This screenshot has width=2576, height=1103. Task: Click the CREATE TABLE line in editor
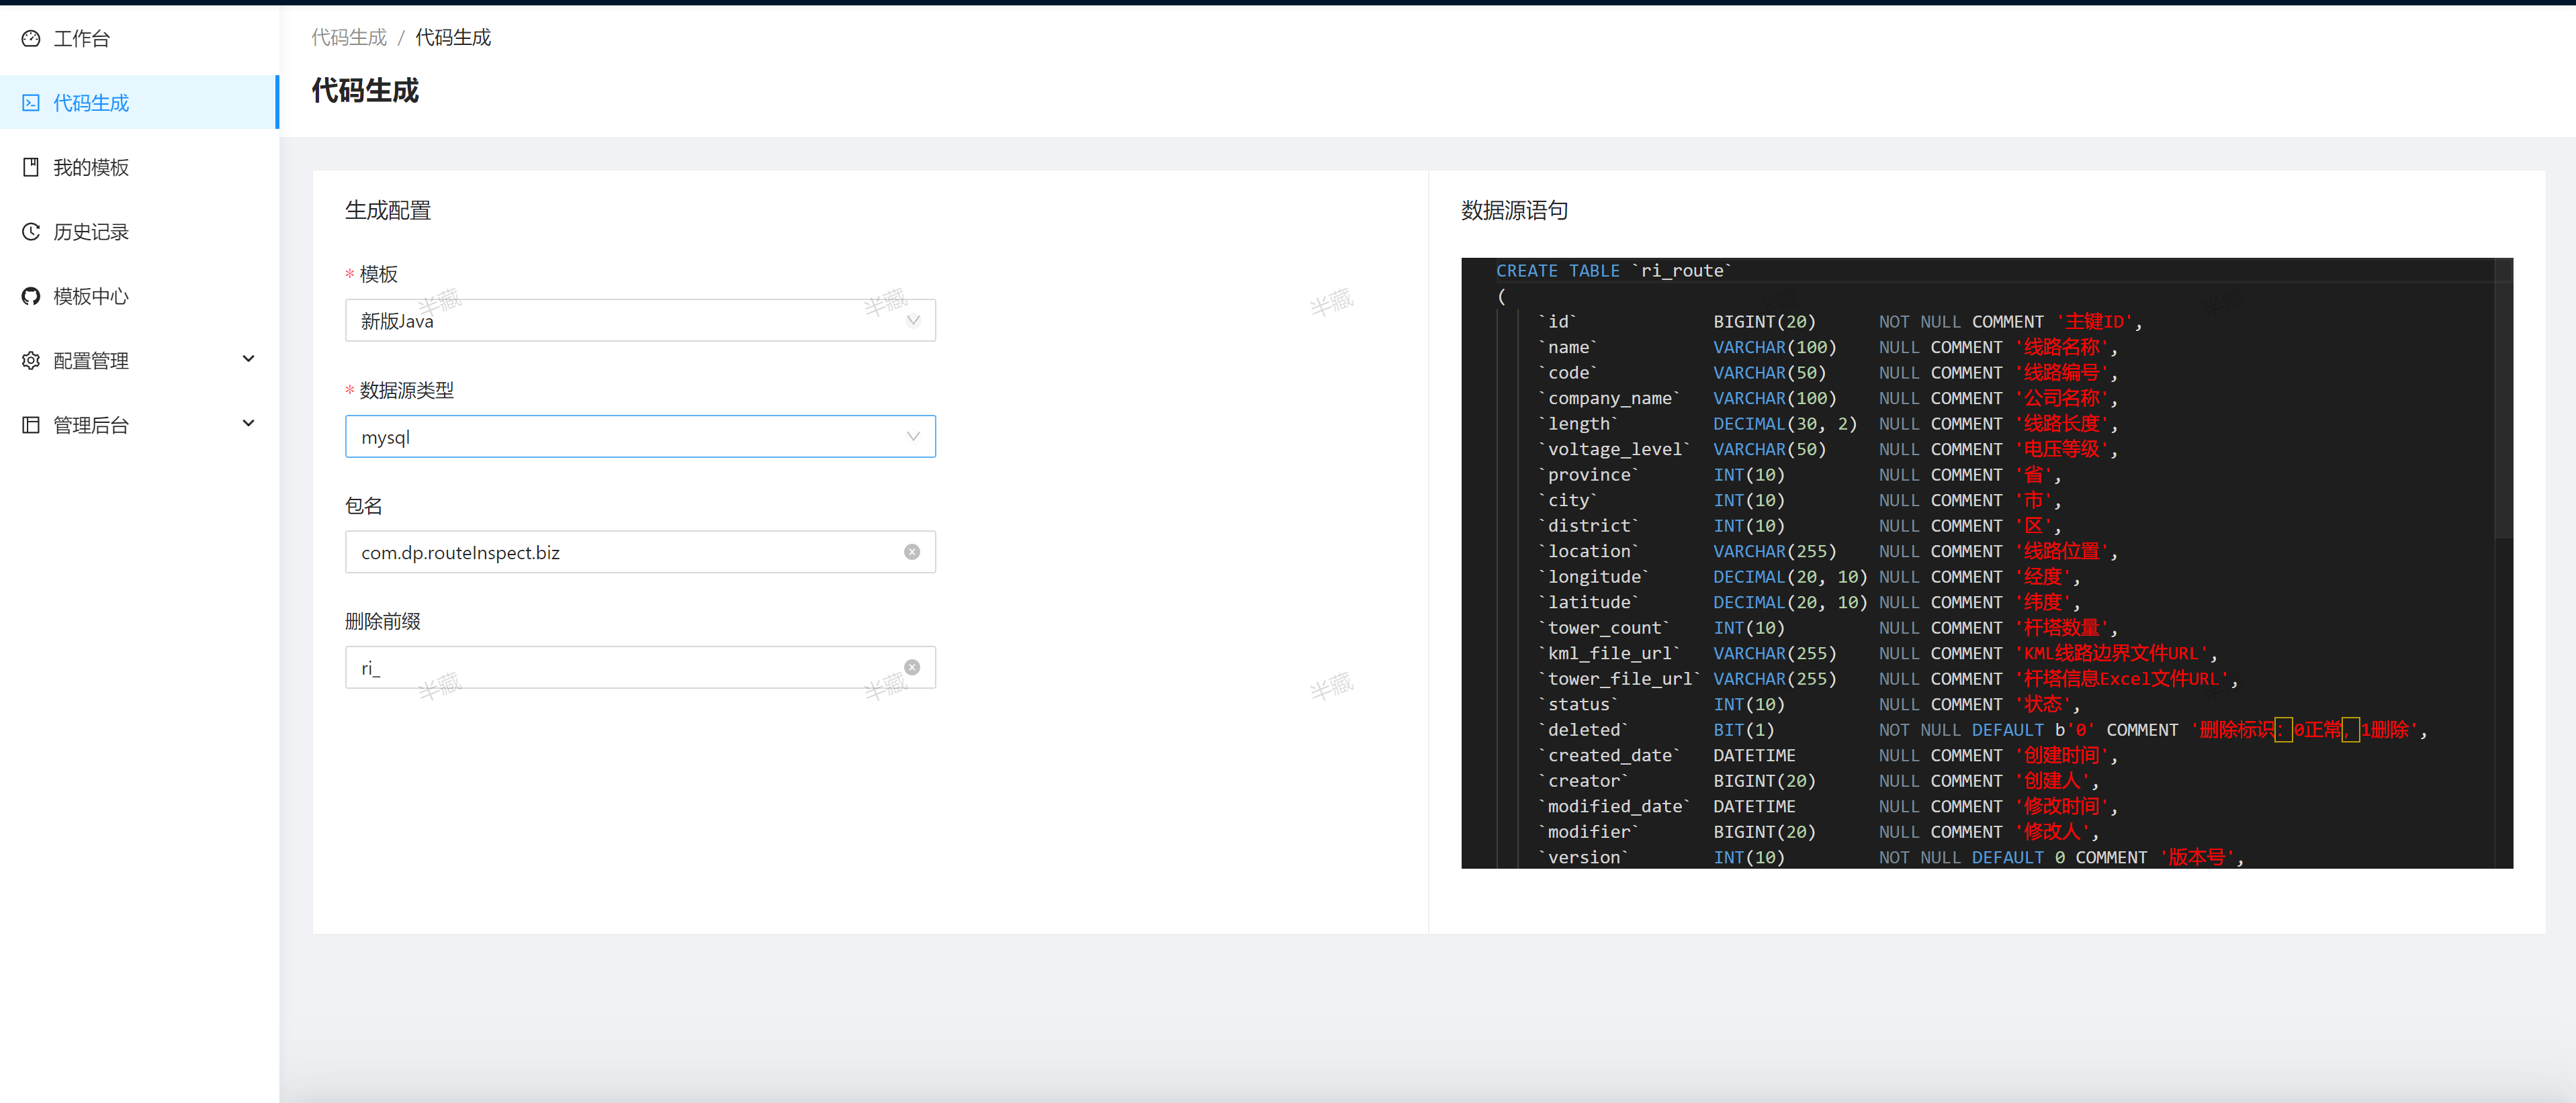1614,271
